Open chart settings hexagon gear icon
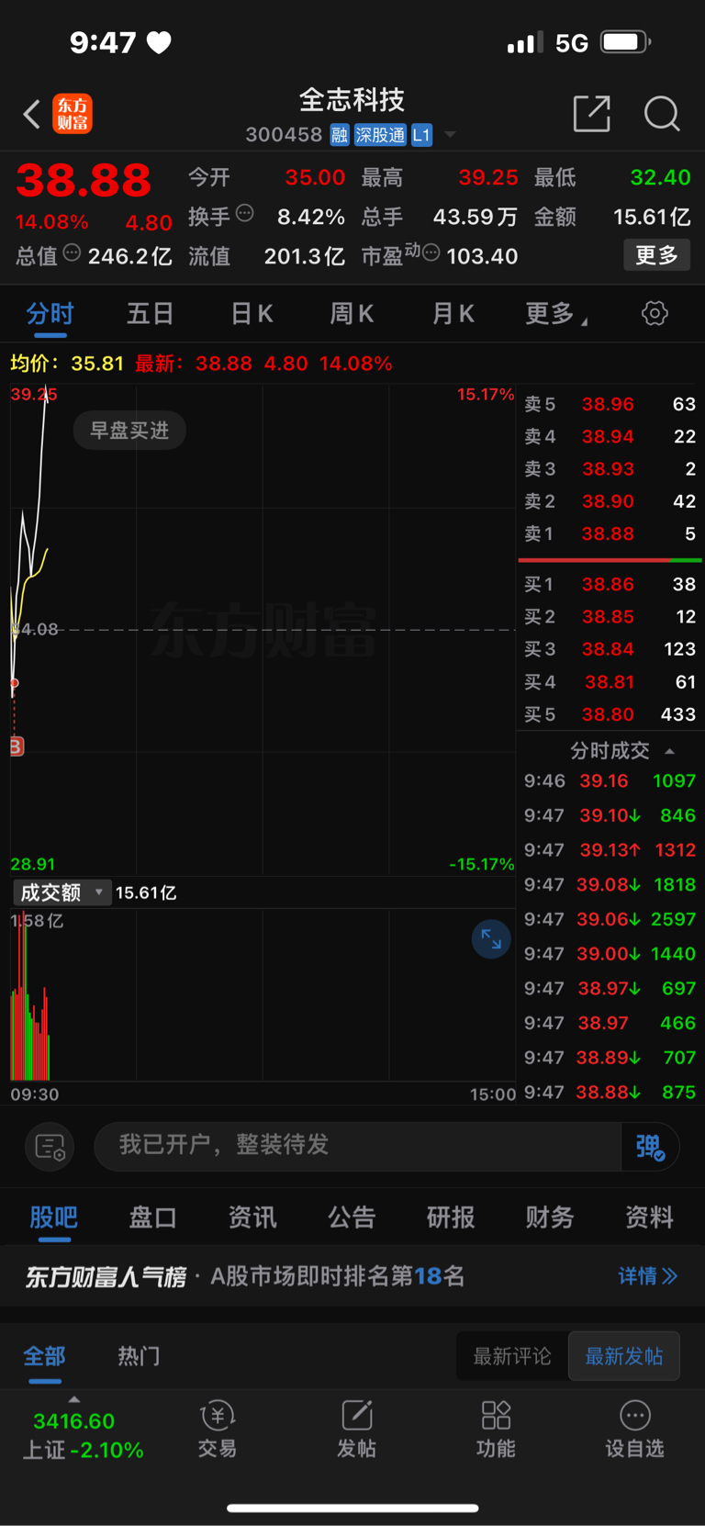This screenshot has height=1526, width=705. 655,313
